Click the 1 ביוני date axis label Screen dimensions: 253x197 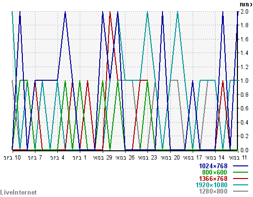pyautogui.click(x=80, y=158)
